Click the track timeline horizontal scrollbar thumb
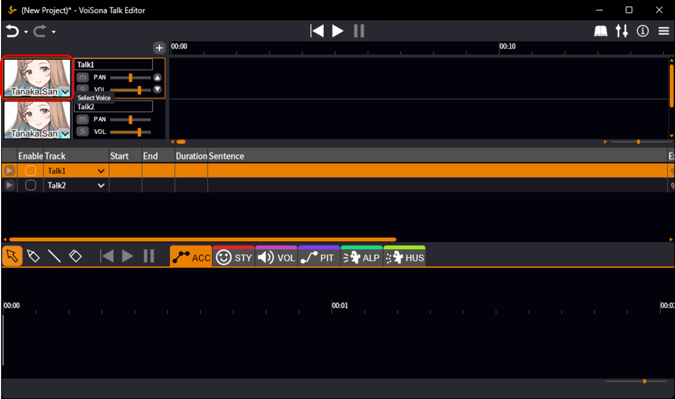This screenshot has width=675, height=399. click(x=181, y=142)
